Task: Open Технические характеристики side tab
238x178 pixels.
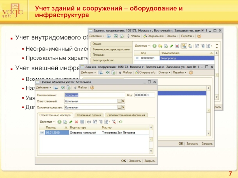Action: pyautogui.click(x=111, y=49)
